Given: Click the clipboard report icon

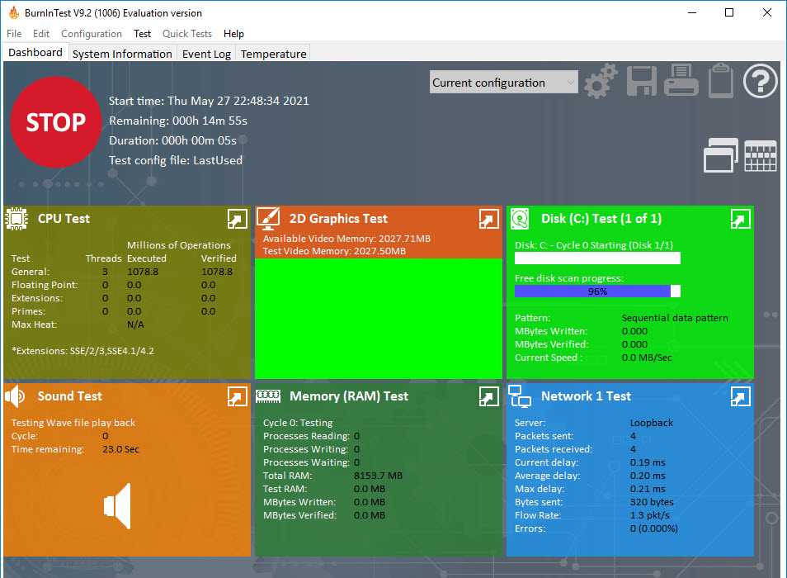Looking at the screenshot, I should pos(720,82).
